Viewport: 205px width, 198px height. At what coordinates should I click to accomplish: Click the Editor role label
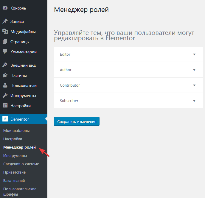pos(65,54)
